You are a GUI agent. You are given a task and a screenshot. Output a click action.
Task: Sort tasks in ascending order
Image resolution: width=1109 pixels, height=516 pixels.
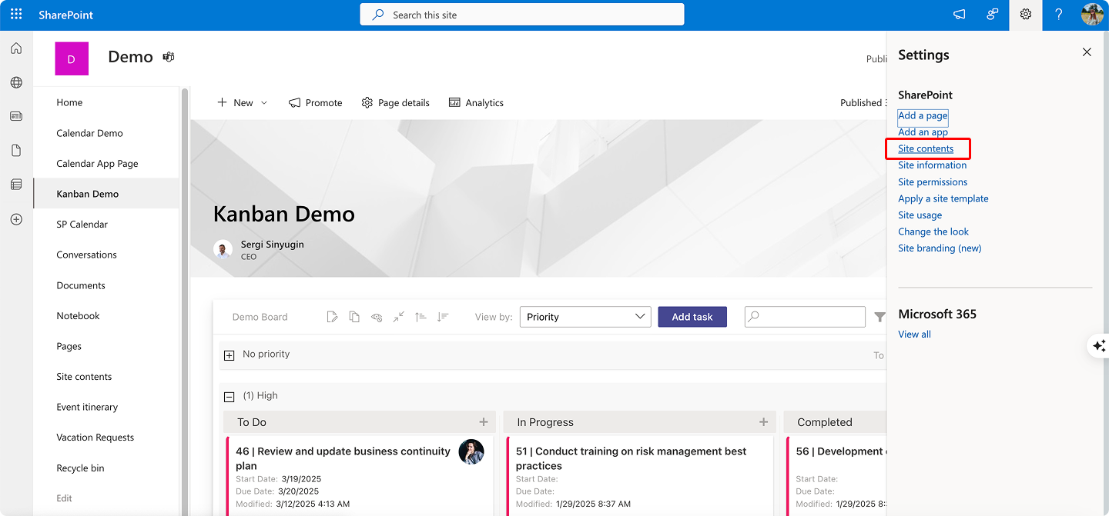[420, 317]
